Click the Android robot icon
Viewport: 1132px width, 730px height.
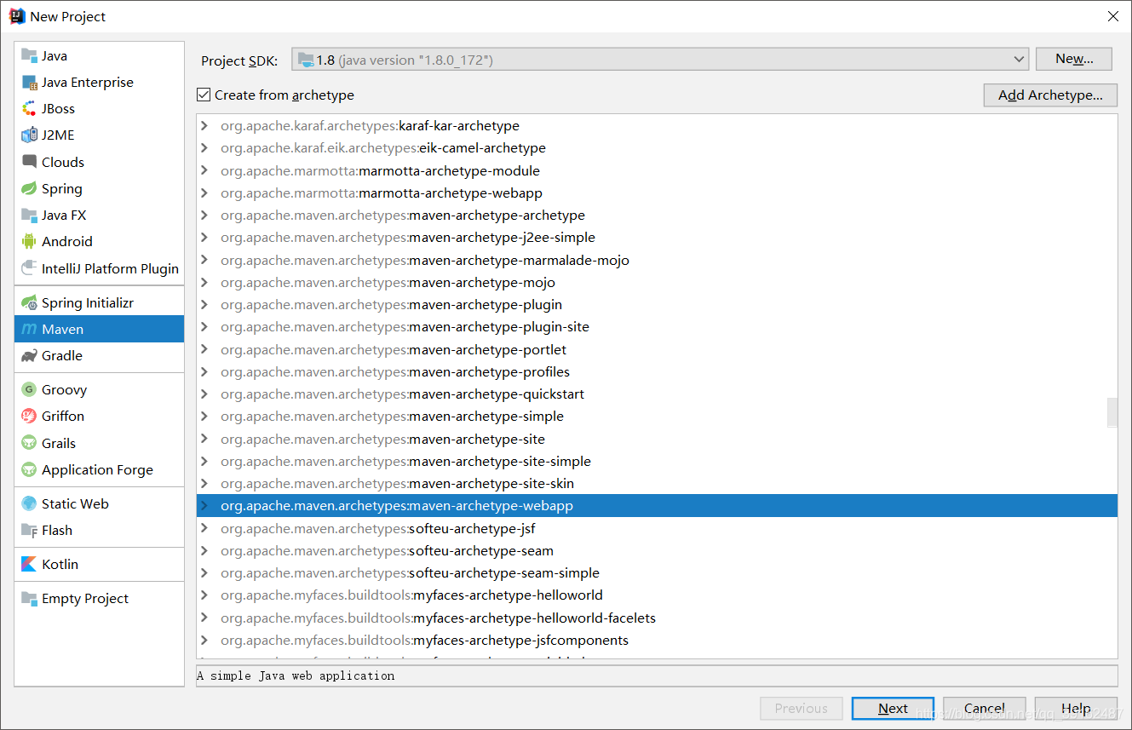tap(29, 241)
